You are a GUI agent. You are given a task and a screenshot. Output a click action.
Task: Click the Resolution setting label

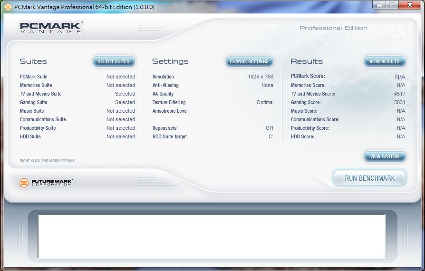pyautogui.click(x=163, y=77)
